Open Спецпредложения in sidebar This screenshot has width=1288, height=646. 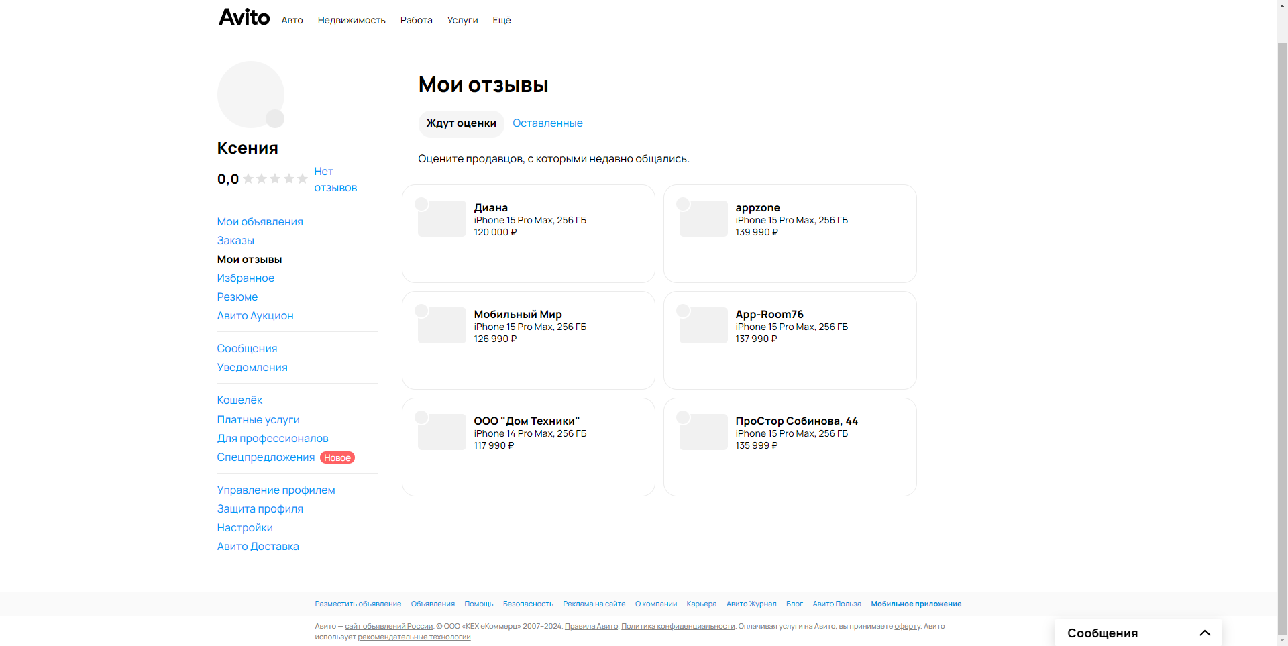tap(266, 457)
